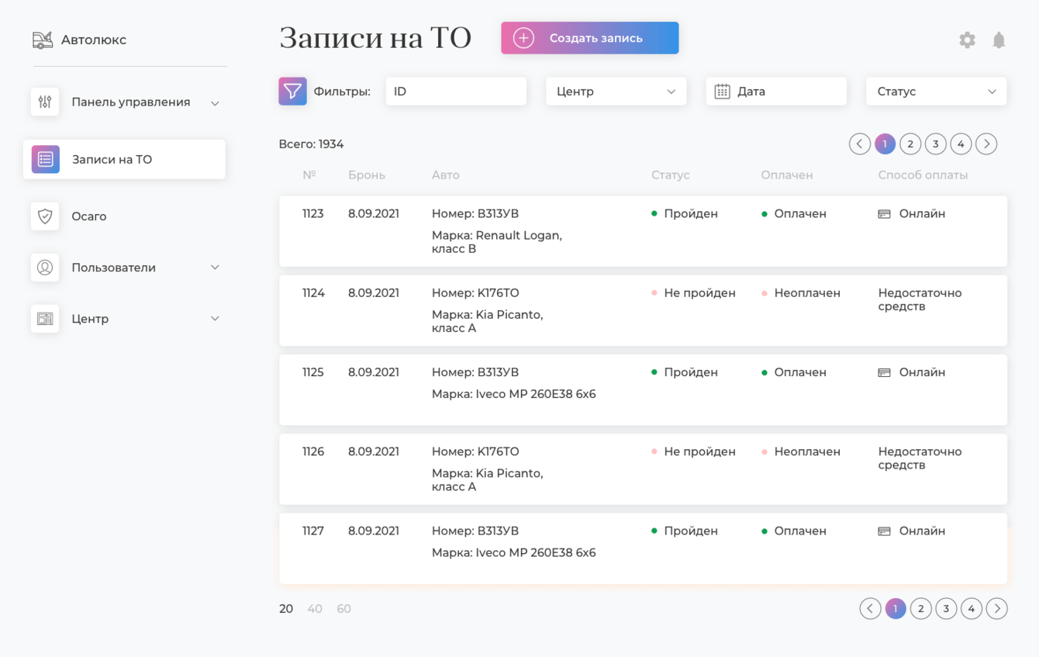This screenshot has width=1039, height=657.
Task: Open the Центр filter dropdown
Action: point(616,92)
